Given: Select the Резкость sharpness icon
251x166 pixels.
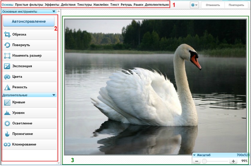Looking at the screenshot, I should pyautogui.click(x=7, y=87).
